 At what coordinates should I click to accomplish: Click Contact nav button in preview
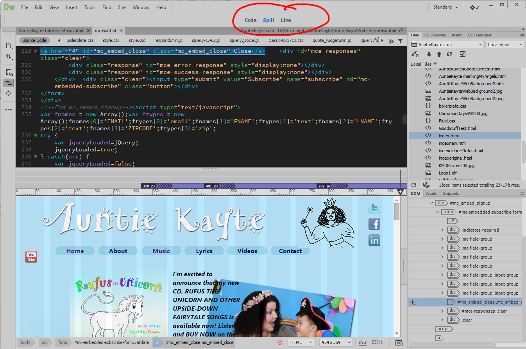point(290,251)
